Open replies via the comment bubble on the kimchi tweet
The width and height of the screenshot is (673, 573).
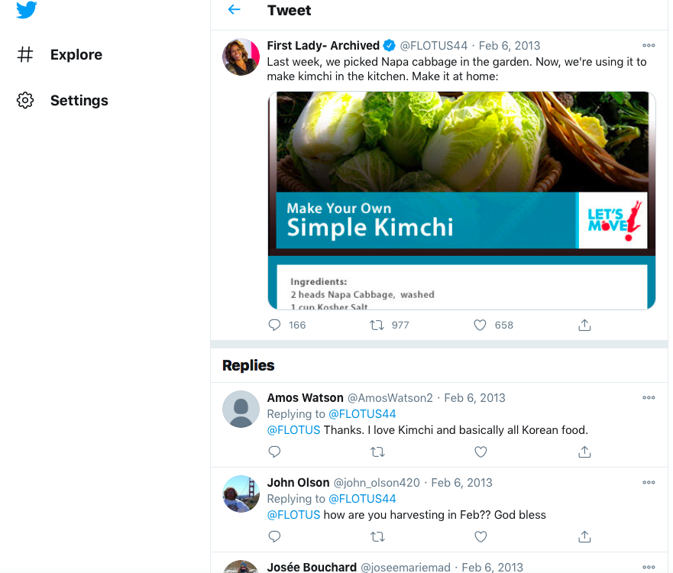(x=273, y=325)
